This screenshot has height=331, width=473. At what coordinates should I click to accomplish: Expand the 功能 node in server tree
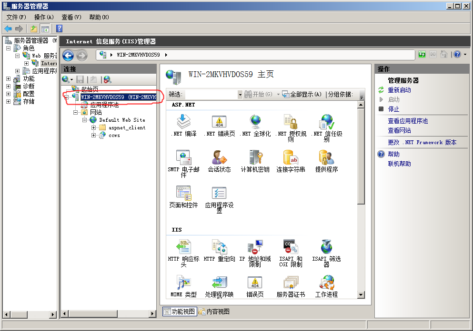pyautogui.click(x=8, y=78)
